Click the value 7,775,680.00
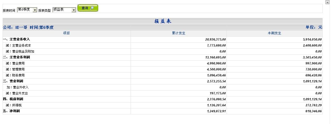This screenshot has height=124, width=331. (216, 45)
